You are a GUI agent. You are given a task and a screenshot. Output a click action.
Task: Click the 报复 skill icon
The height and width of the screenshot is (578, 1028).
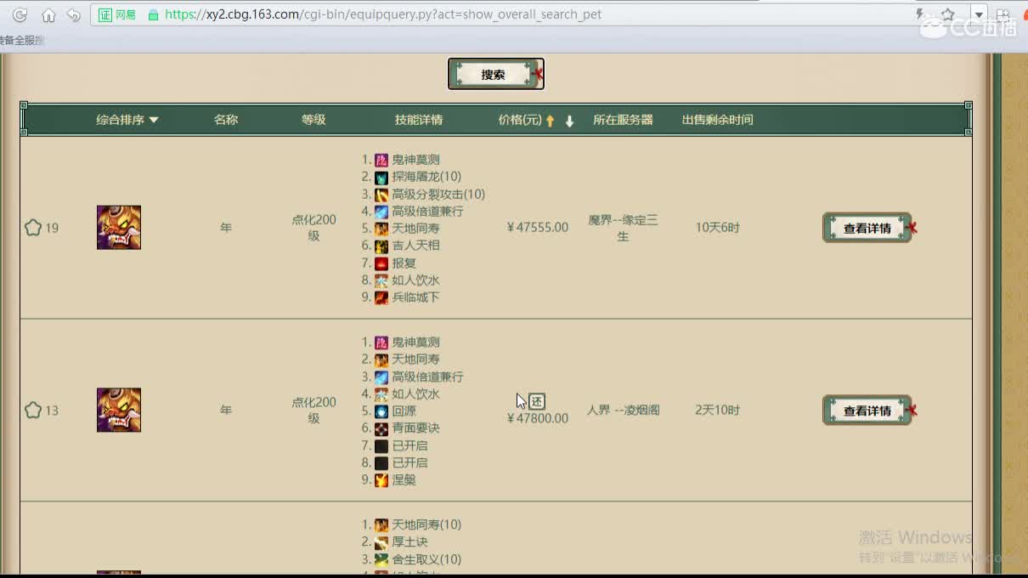click(381, 263)
